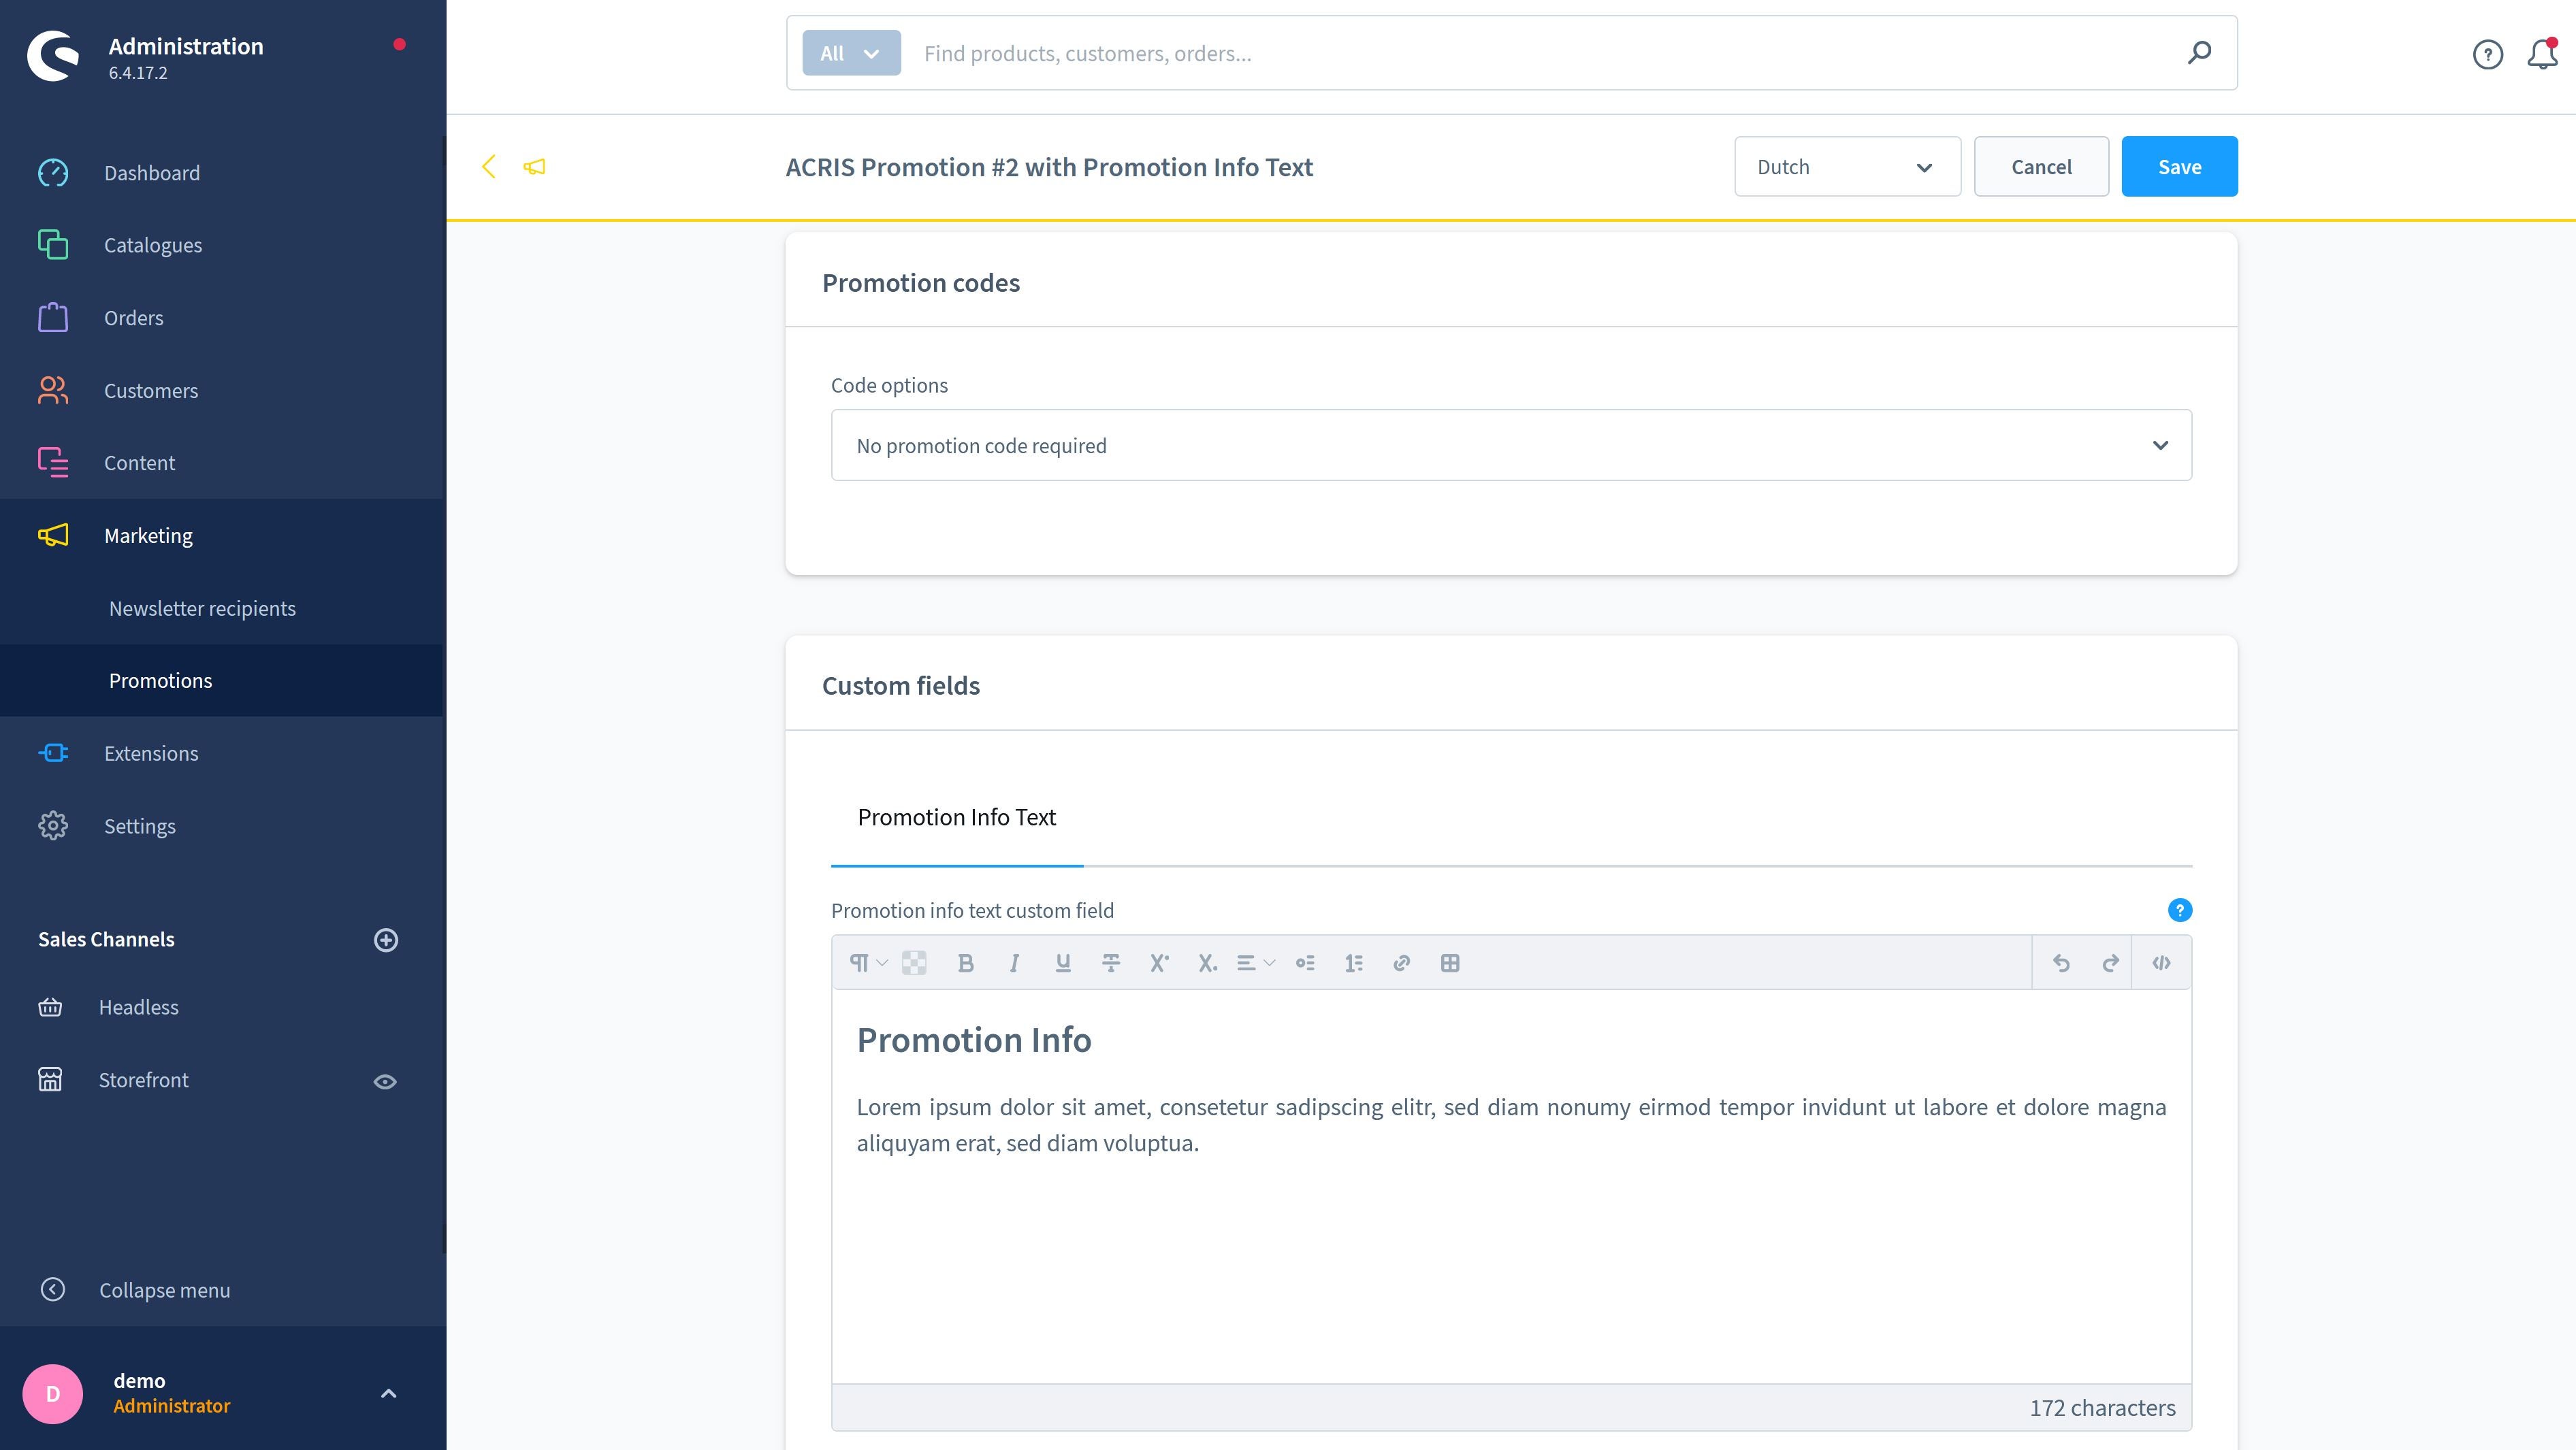Screen dimensions: 2576x1450
Task: Click the Shopware logo icon
Action: pos(53,56)
